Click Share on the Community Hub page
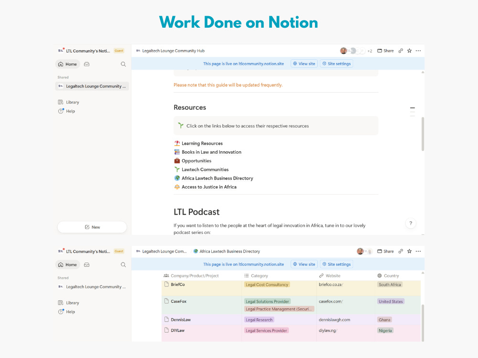478x358 pixels. pos(386,51)
